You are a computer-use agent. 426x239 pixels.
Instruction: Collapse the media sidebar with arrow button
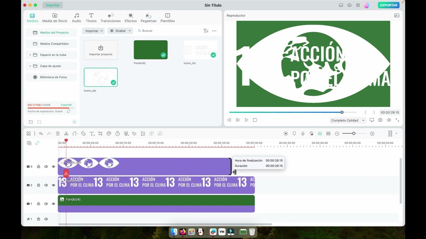pos(74,122)
